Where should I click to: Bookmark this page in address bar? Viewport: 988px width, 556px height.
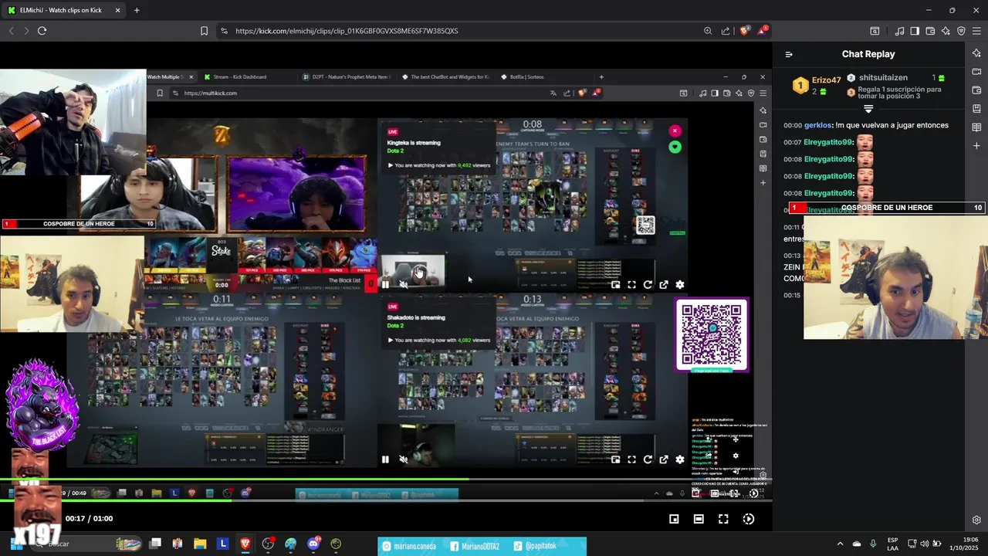[204, 31]
